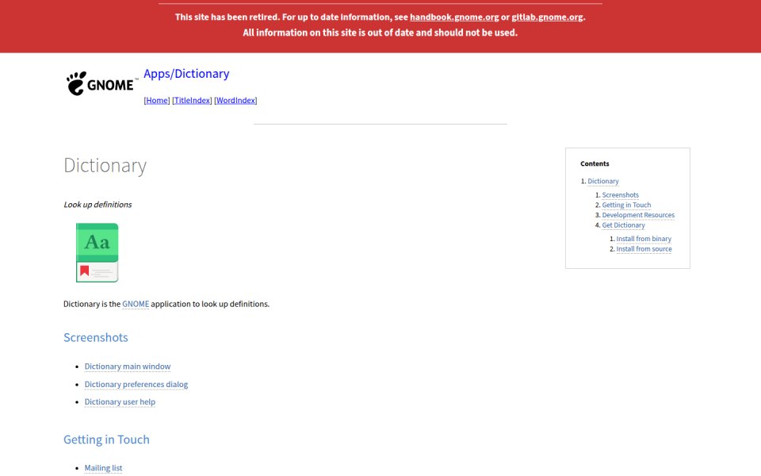Viewport: 761px width, 476px height.
Task: Jump to Dictionary in Contents
Action: tap(603, 181)
